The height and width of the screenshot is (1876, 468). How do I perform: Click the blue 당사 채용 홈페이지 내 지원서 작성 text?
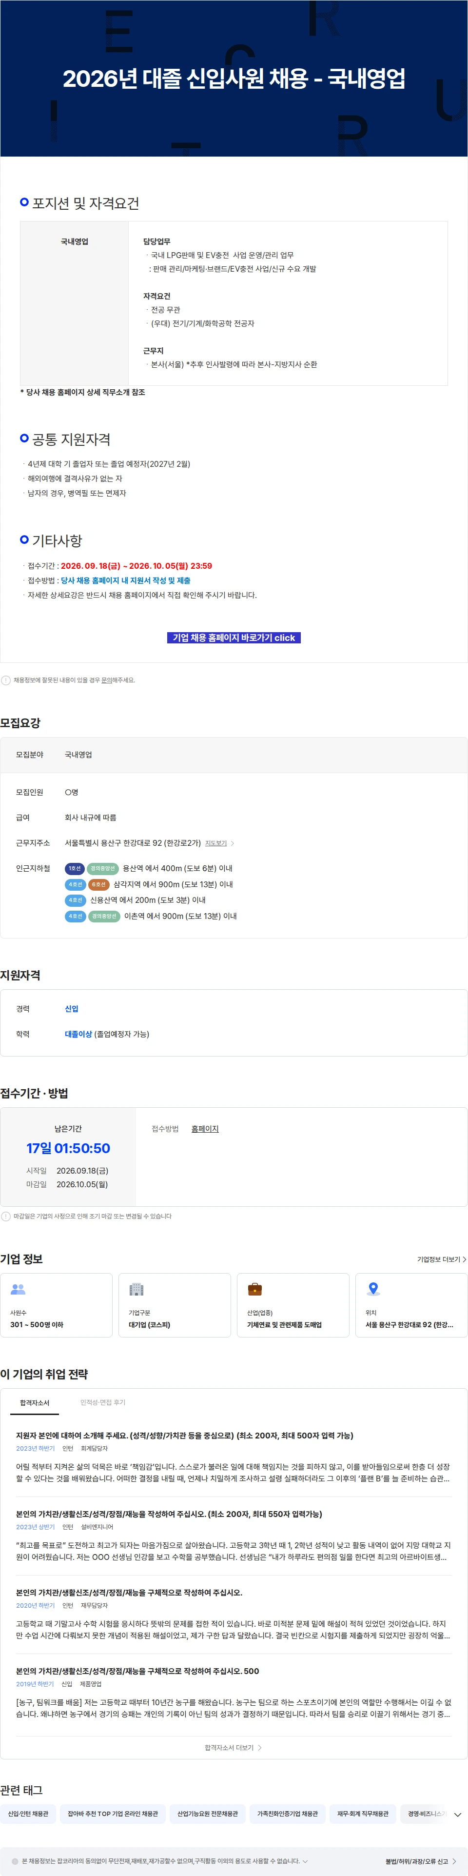pyautogui.click(x=125, y=580)
